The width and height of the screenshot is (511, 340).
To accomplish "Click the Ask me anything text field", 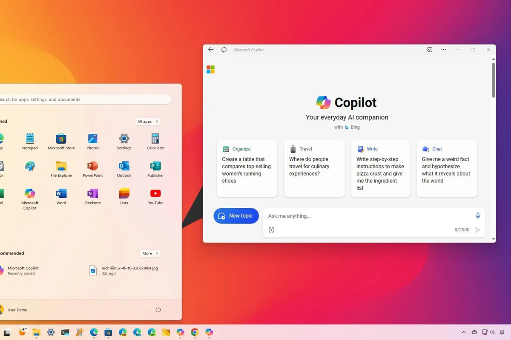I will point(366,216).
